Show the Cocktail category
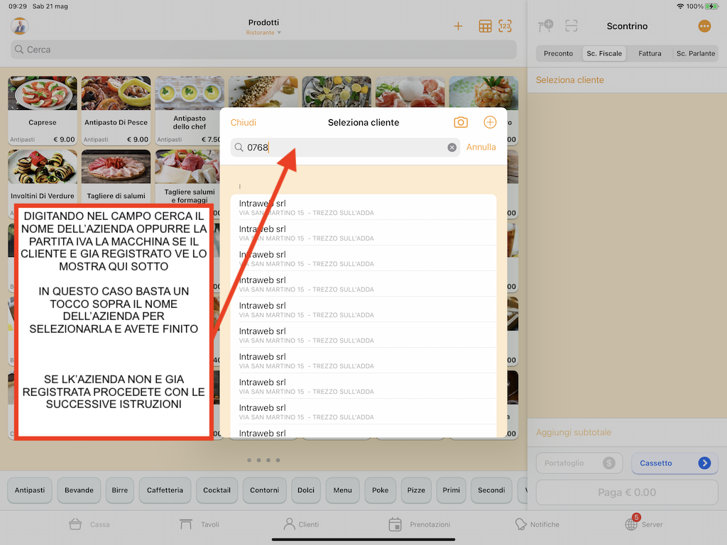The width and height of the screenshot is (727, 545). (217, 490)
